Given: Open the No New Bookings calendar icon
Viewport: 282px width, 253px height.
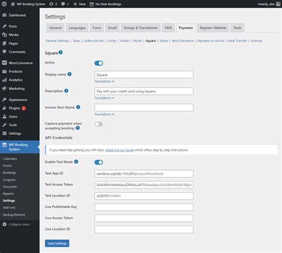Looking at the screenshot, I should point(92,4).
